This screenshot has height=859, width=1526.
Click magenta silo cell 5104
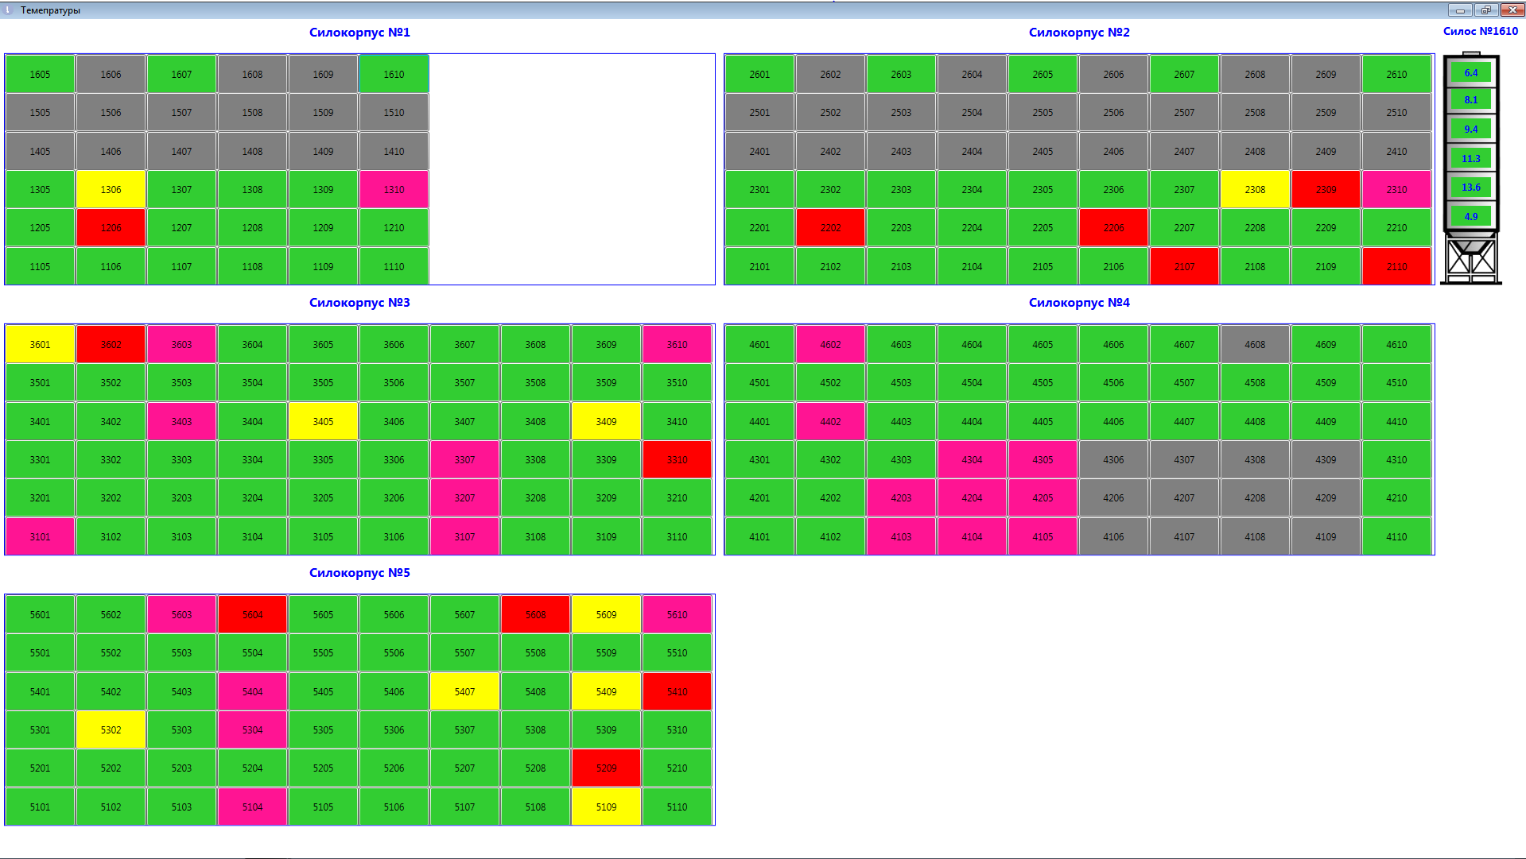click(252, 807)
